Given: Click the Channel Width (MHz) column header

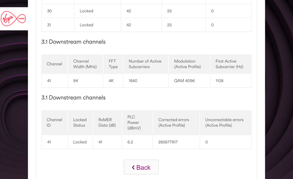Looking at the screenshot, I should coord(85,64).
